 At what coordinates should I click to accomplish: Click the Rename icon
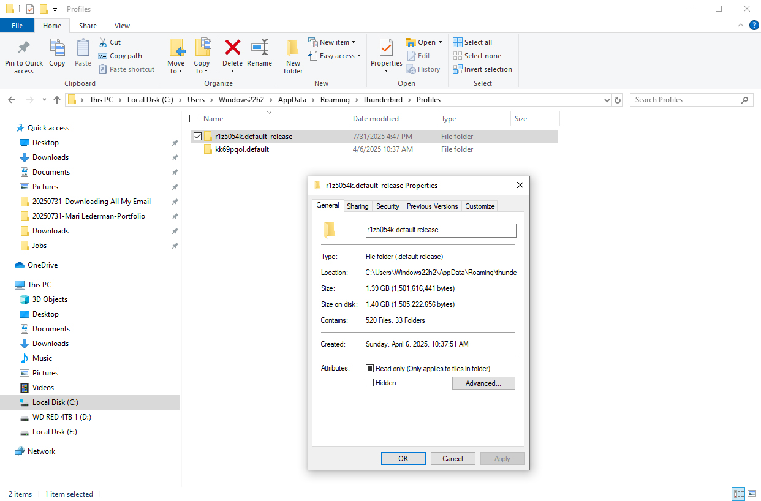pyautogui.click(x=260, y=48)
